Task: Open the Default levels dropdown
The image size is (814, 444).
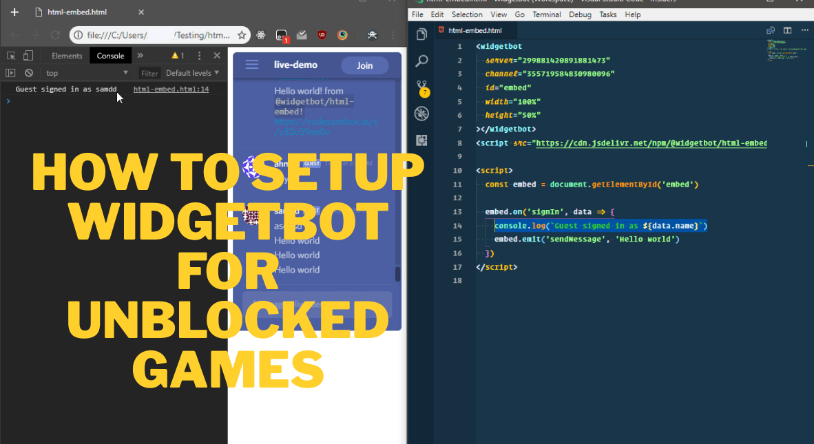Action: tap(192, 73)
